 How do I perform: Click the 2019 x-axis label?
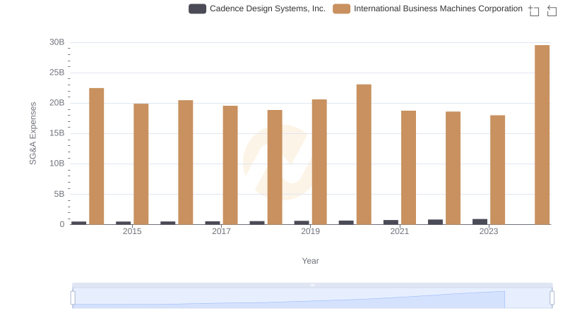coord(310,231)
